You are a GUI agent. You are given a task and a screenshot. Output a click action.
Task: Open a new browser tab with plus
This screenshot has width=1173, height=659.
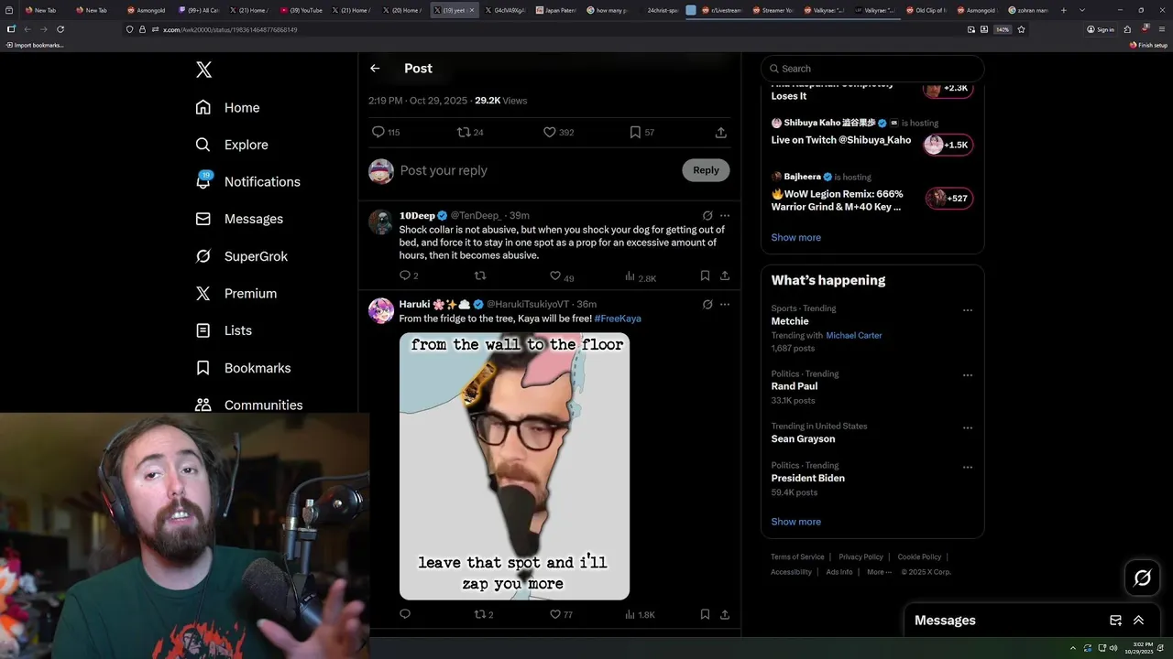(1064, 10)
